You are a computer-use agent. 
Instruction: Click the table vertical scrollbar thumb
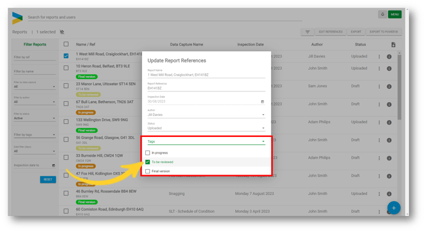point(399,86)
